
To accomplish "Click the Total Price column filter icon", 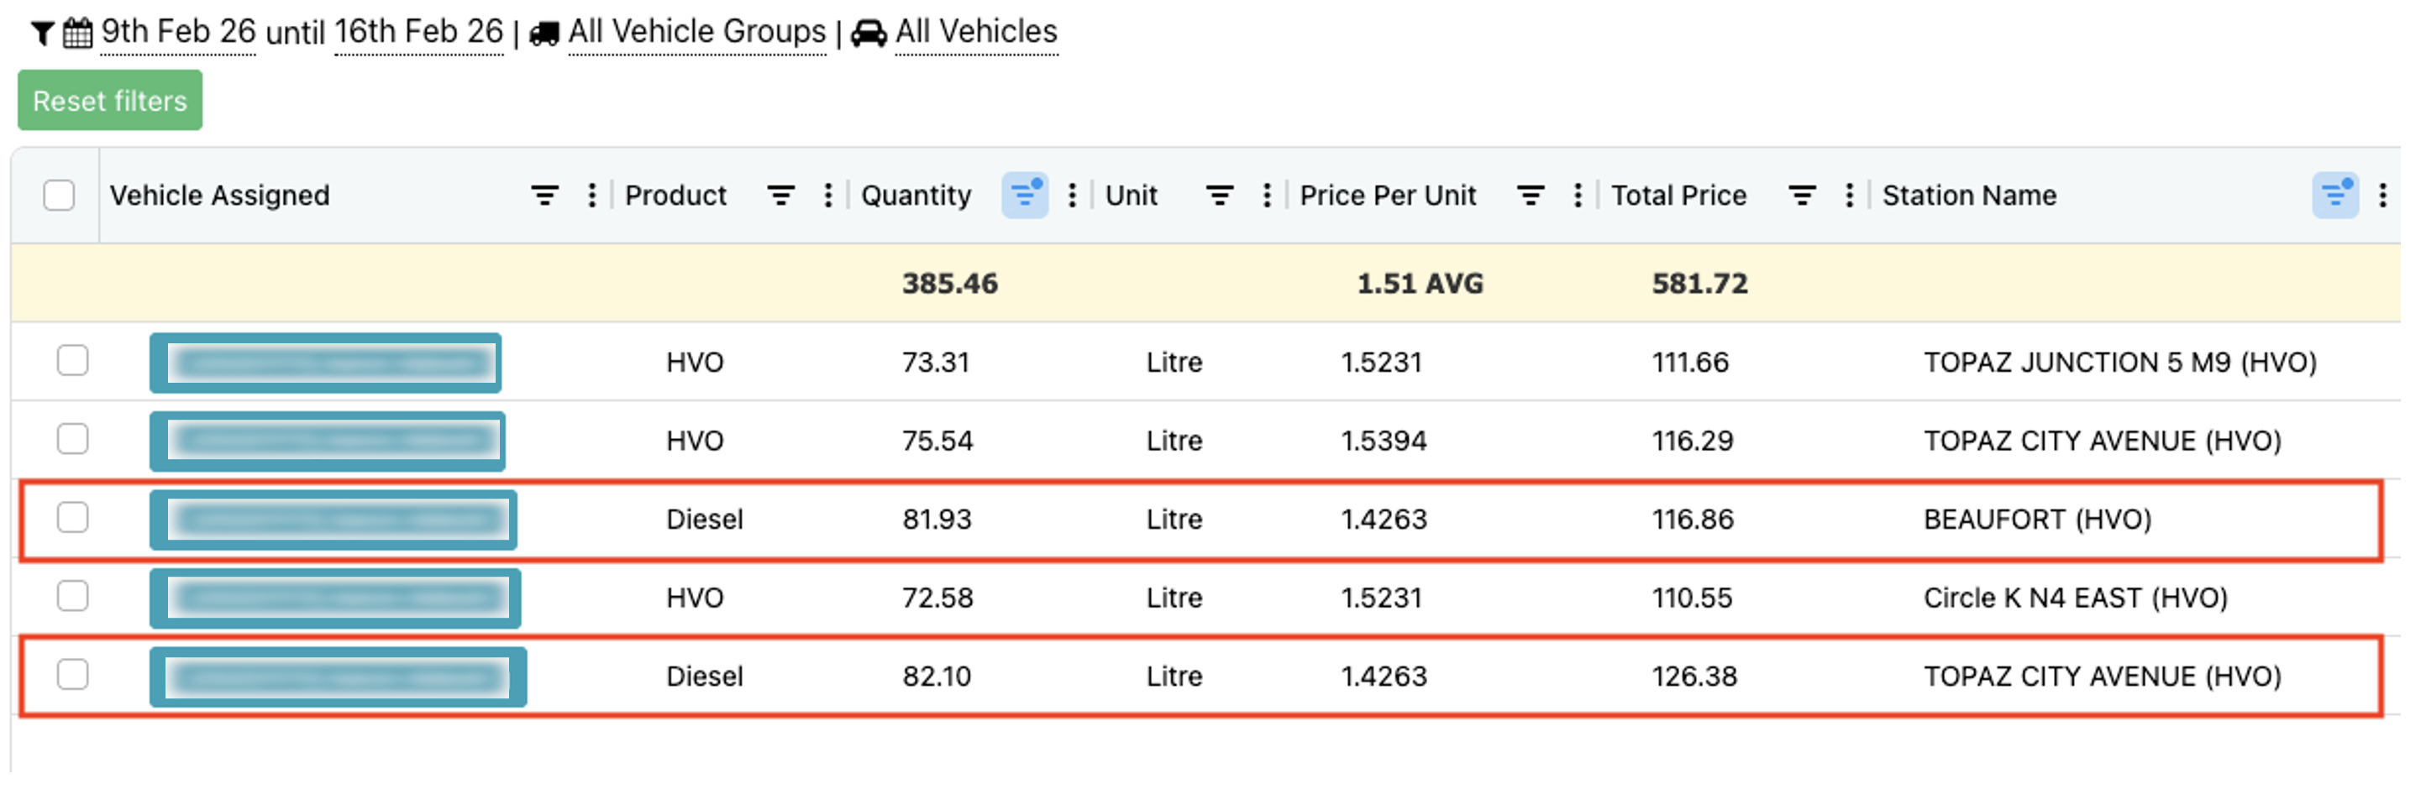I will tap(1801, 196).
